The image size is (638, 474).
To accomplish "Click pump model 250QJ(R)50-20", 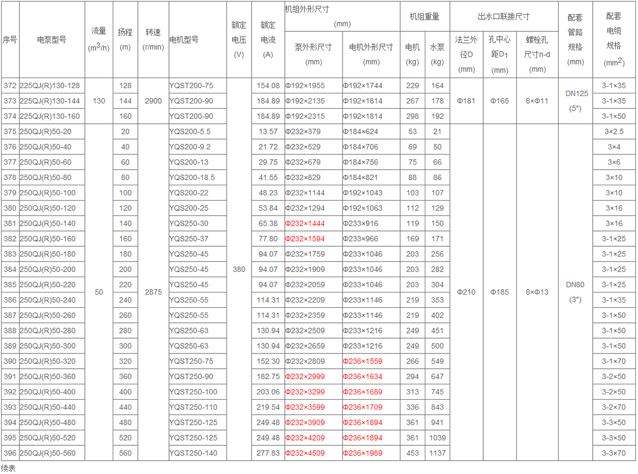I will click(x=46, y=131).
